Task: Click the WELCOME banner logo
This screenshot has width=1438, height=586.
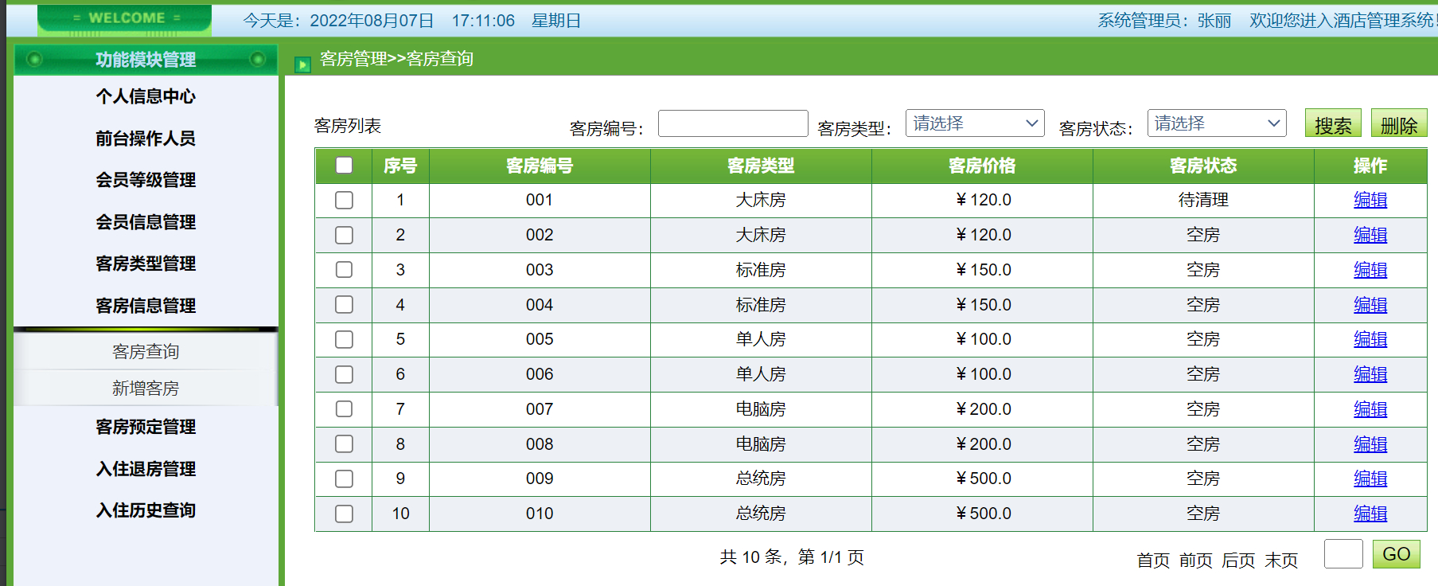Action: (125, 20)
